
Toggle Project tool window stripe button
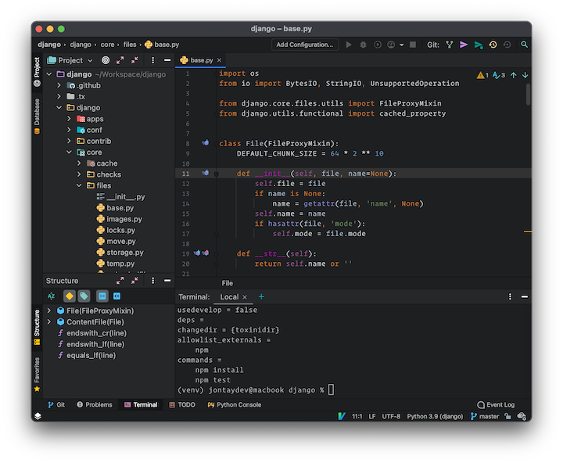37,72
